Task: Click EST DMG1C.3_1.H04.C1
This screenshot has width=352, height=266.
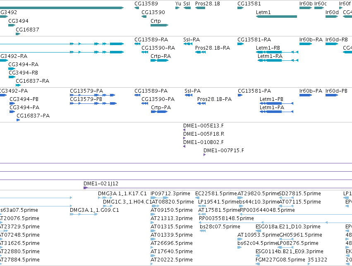Action: click(127, 202)
